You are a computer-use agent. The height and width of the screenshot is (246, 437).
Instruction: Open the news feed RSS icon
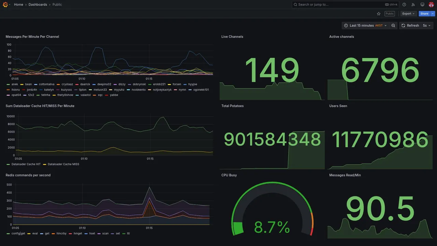413,4
